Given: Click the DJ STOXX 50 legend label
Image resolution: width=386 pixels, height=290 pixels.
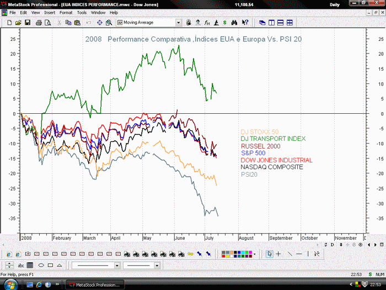Looking at the screenshot, I should point(260,131).
